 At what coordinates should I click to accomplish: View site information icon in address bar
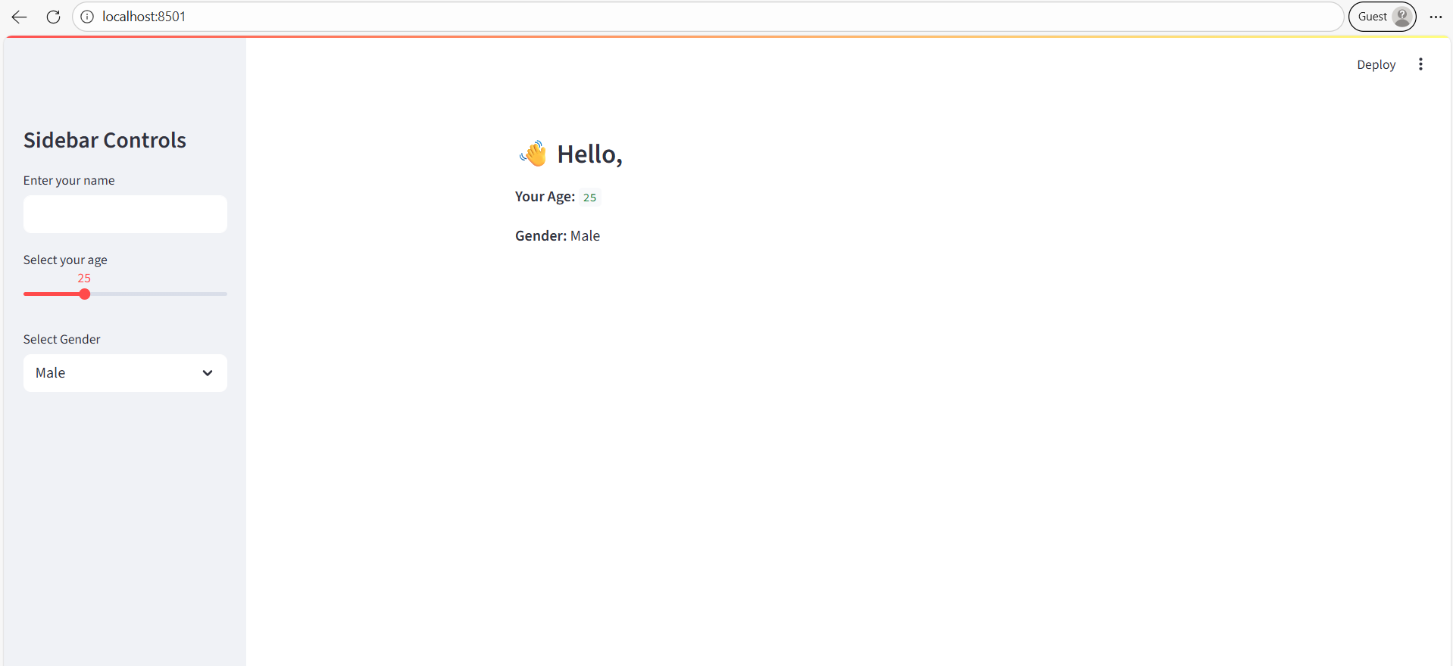87,17
